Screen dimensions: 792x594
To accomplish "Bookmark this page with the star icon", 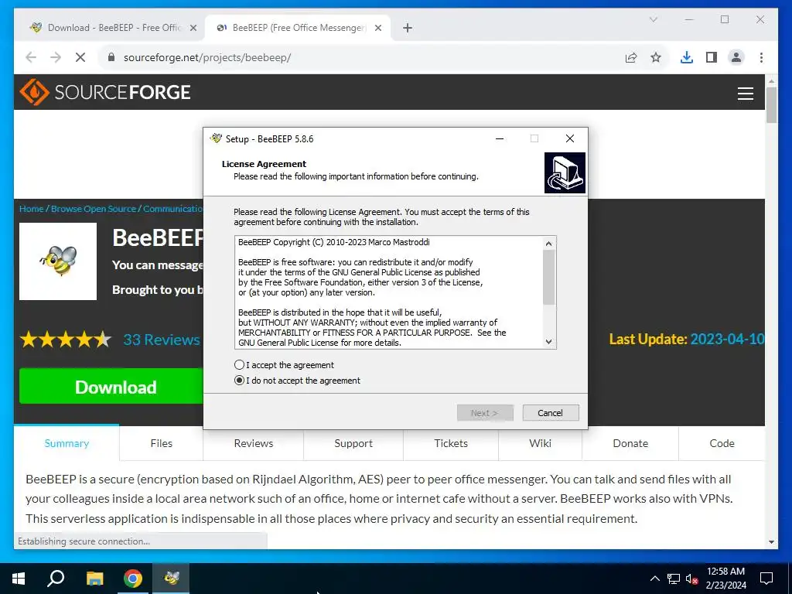I will pos(656,57).
